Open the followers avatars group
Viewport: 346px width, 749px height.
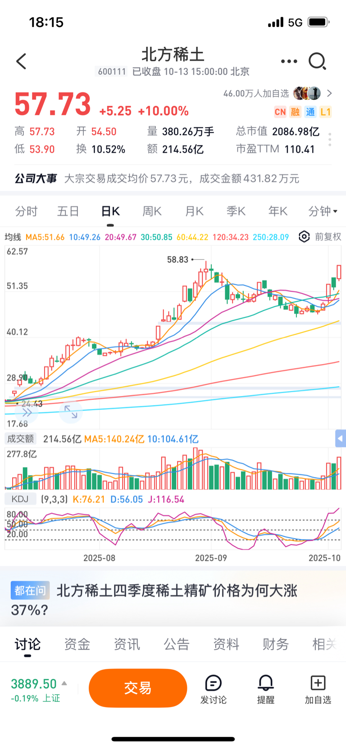(307, 93)
